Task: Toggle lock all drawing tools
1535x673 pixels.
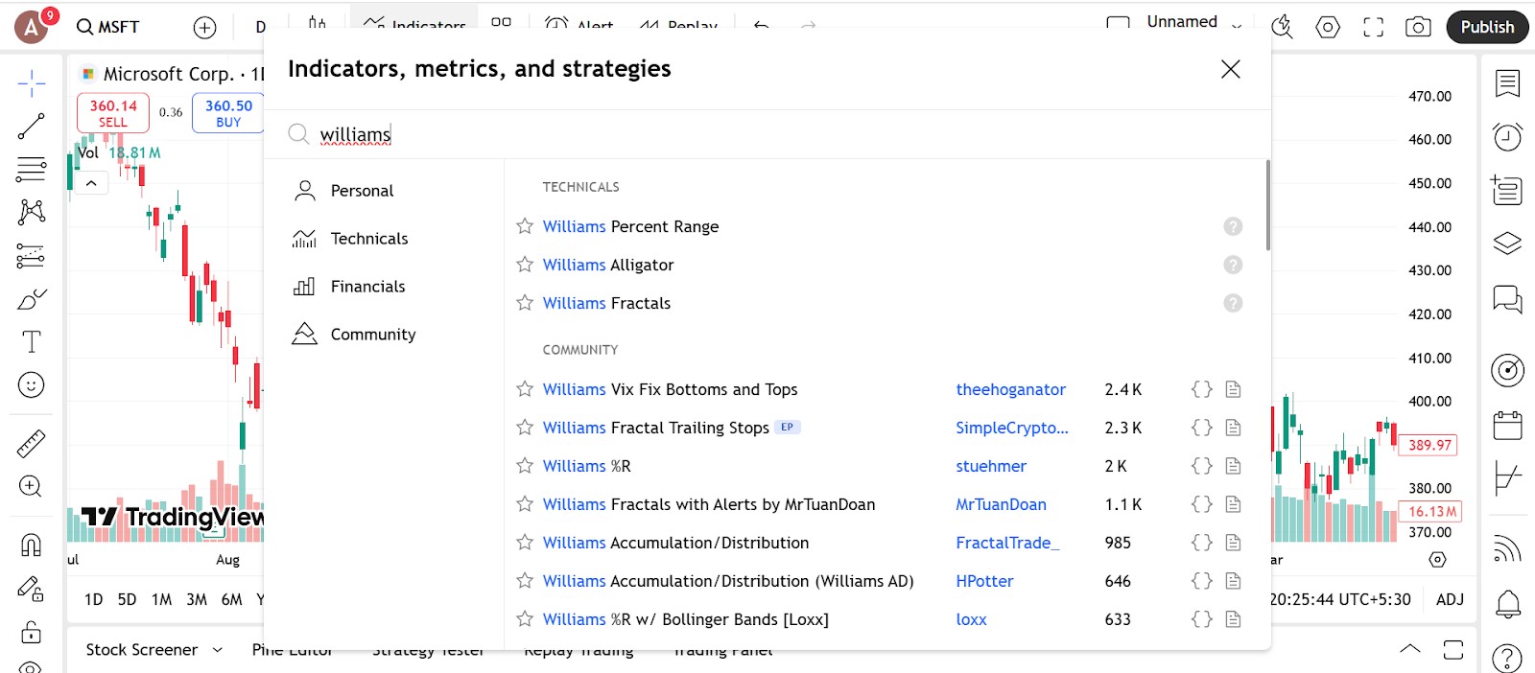Action: (x=31, y=632)
